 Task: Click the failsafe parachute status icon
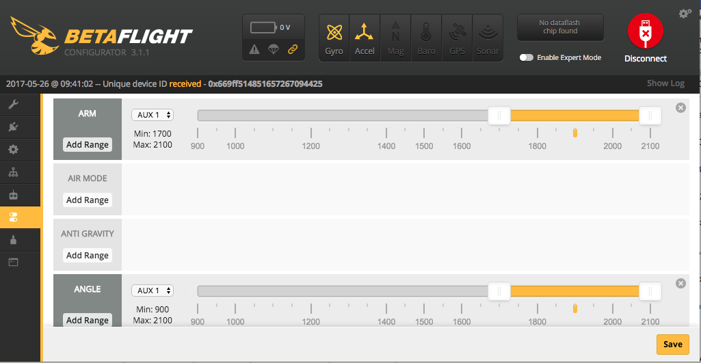click(274, 50)
